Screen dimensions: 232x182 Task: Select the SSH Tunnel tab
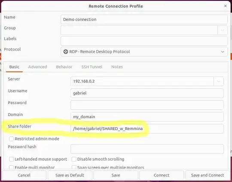(x=92, y=67)
